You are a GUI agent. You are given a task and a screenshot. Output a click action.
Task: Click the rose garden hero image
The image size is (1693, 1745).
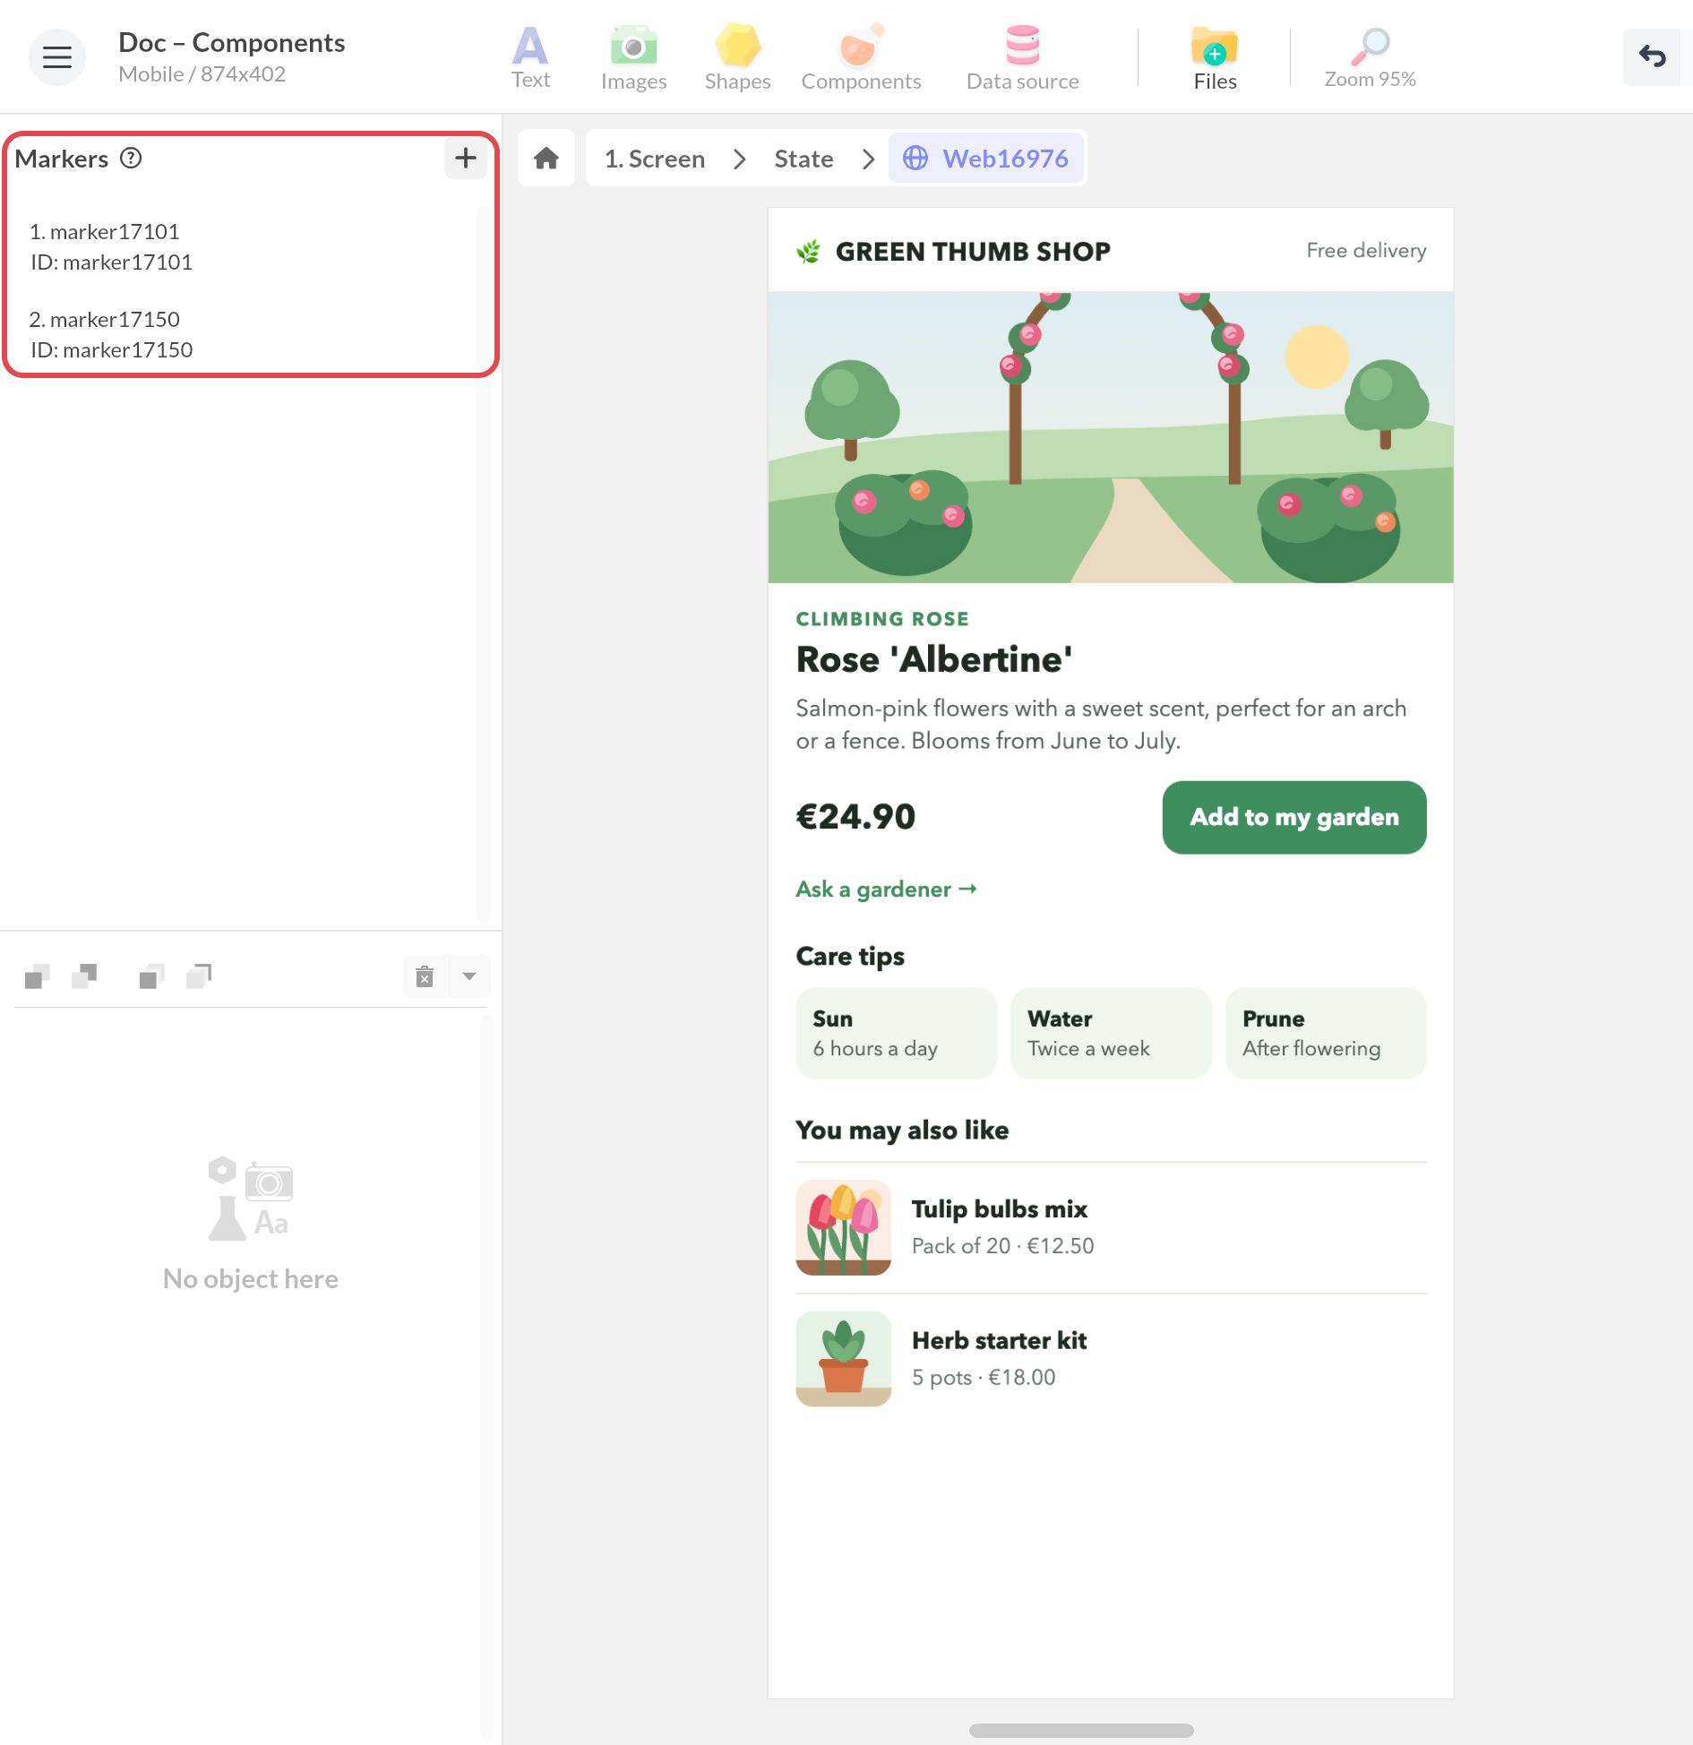[1111, 437]
